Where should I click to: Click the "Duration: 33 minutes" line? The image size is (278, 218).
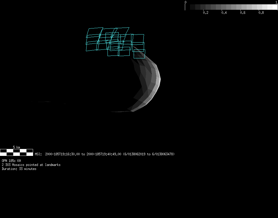(x=19, y=169)
